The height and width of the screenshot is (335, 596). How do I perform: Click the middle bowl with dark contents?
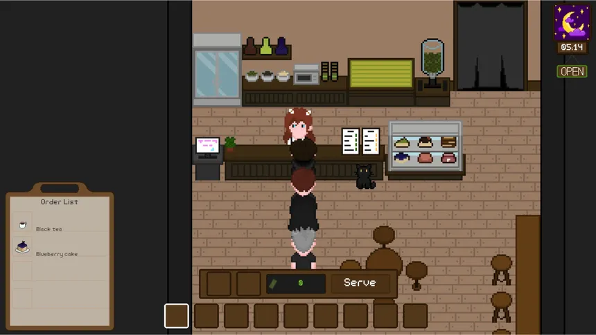click(x=268, y=76)
